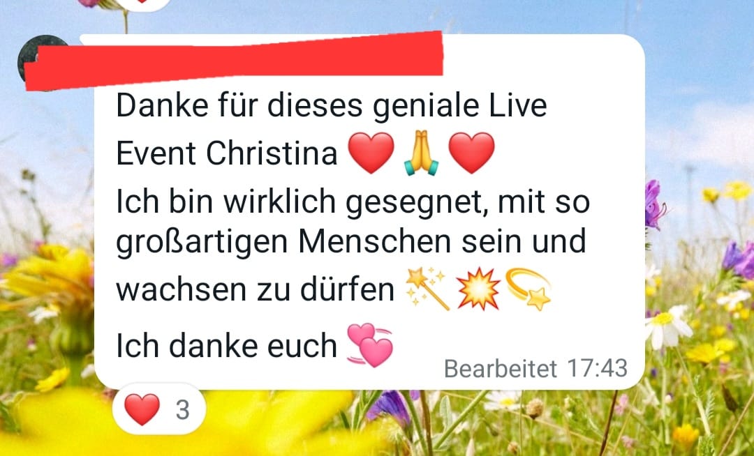Image resolution: width=754 pixels, height=456 pixels.
Task: Tap the reaction count number 3
Action: 182,409
